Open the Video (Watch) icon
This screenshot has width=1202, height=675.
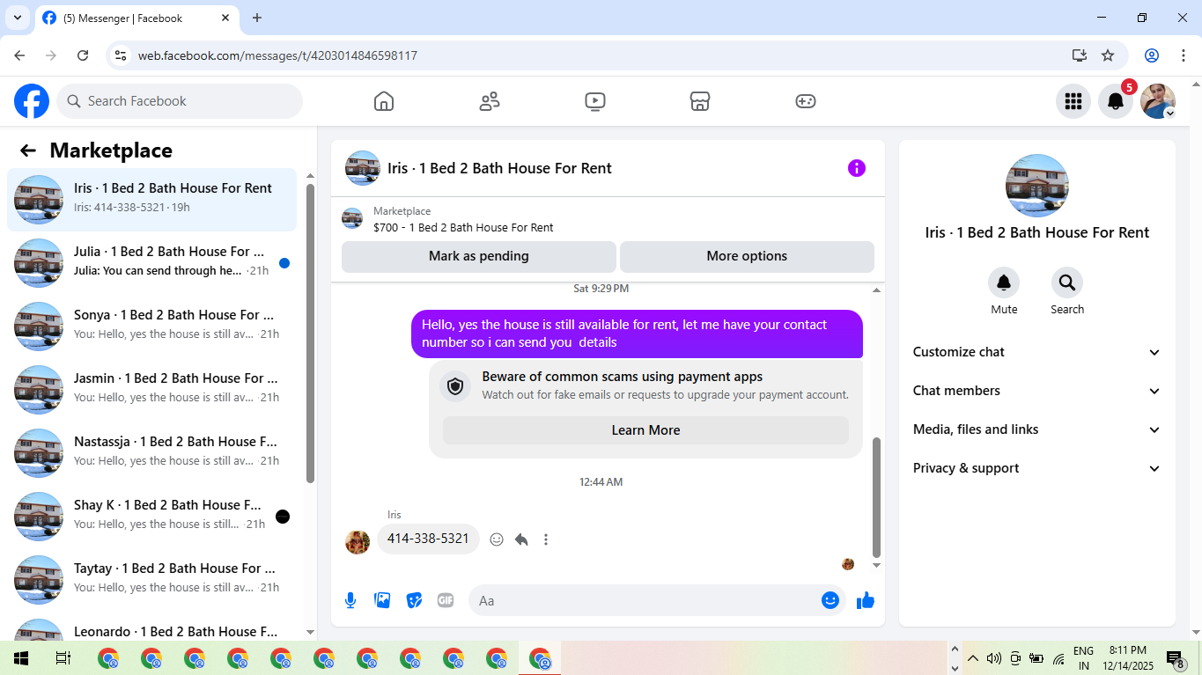tap(595, 101)
